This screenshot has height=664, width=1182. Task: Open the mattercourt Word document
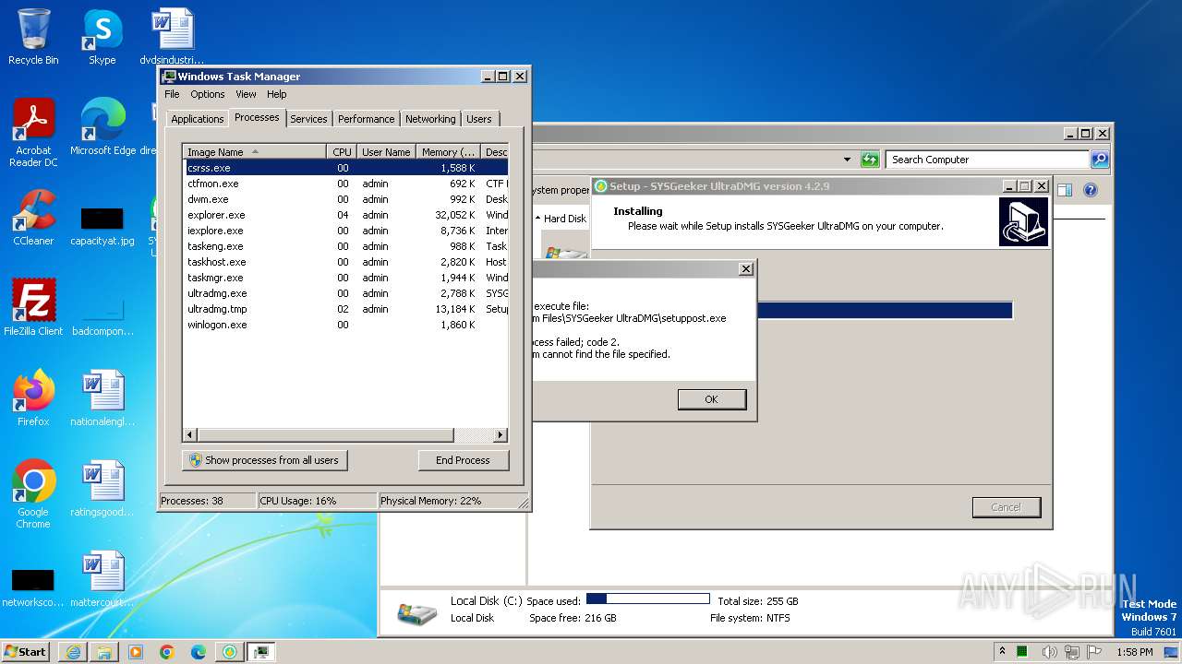[x=103, y=578]
